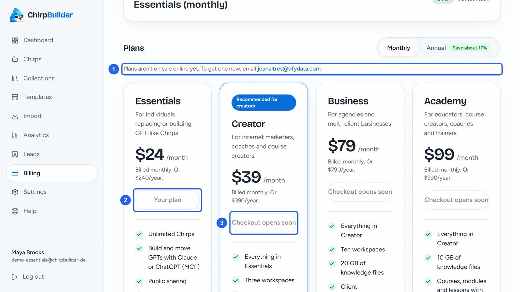Click the Log out arrow icon

[x=15, y=277]
